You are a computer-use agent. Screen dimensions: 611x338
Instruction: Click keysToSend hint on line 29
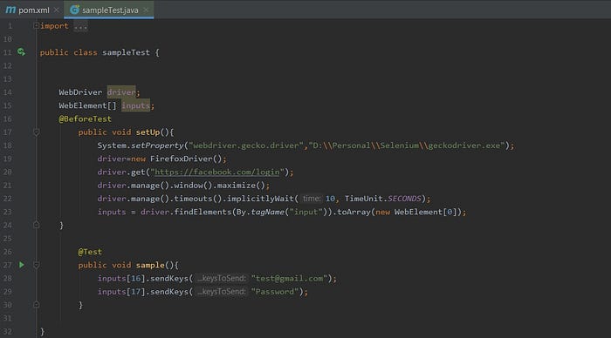click(x=222, y=291)
